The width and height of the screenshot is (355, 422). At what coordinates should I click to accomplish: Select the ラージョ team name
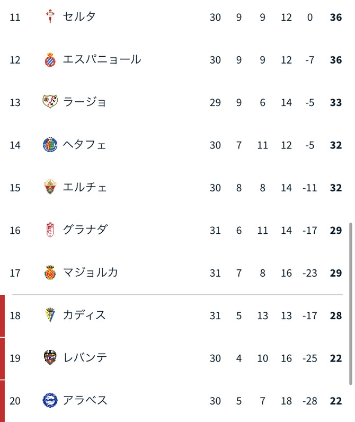pos(85,102)
